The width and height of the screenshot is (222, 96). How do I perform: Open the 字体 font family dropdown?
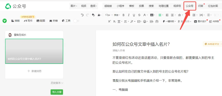117,15
